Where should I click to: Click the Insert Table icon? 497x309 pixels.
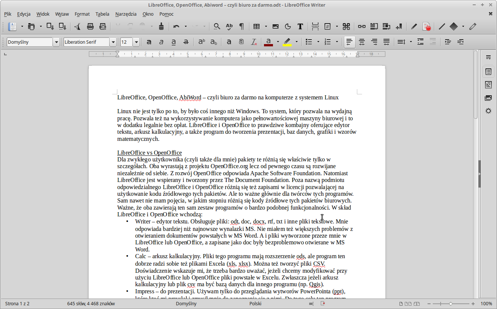[257, 27]
